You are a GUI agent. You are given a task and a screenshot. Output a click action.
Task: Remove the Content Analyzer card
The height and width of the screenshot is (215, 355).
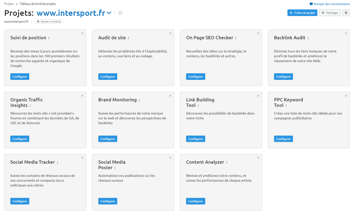click(258, 158)
